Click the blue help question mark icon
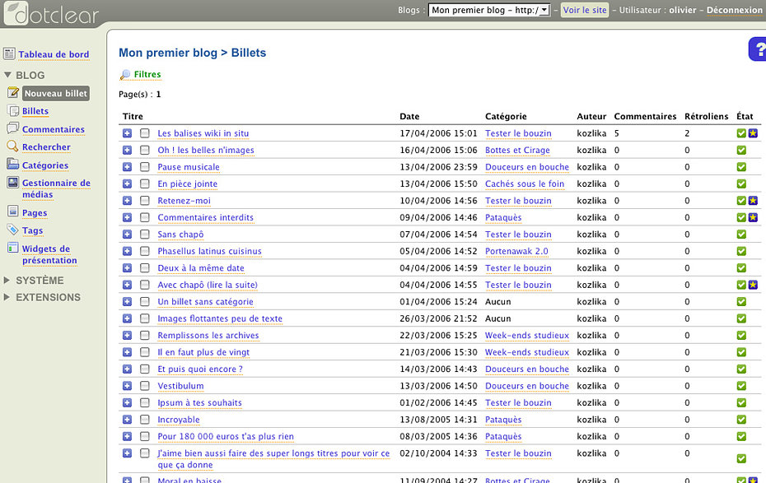Screen dimensions: 766x483 [757, 49]
